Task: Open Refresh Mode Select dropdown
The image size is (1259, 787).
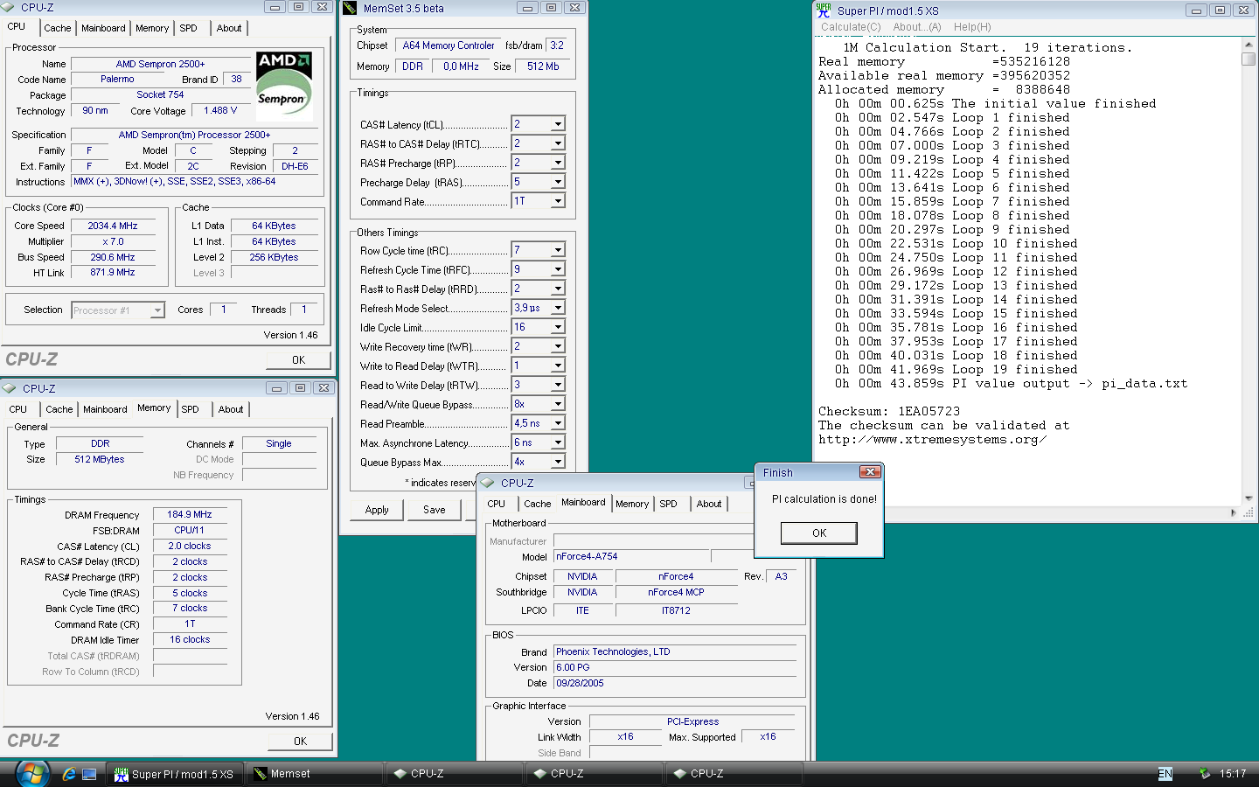Action: point(558,308)
